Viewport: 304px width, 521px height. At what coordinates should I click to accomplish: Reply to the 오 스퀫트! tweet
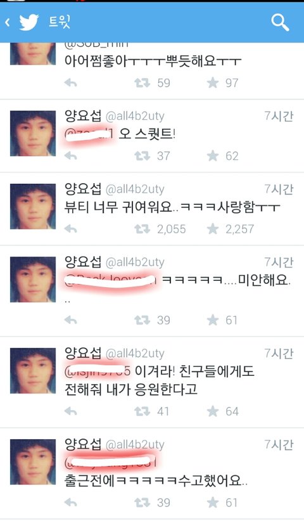click(x=71, y=155)
